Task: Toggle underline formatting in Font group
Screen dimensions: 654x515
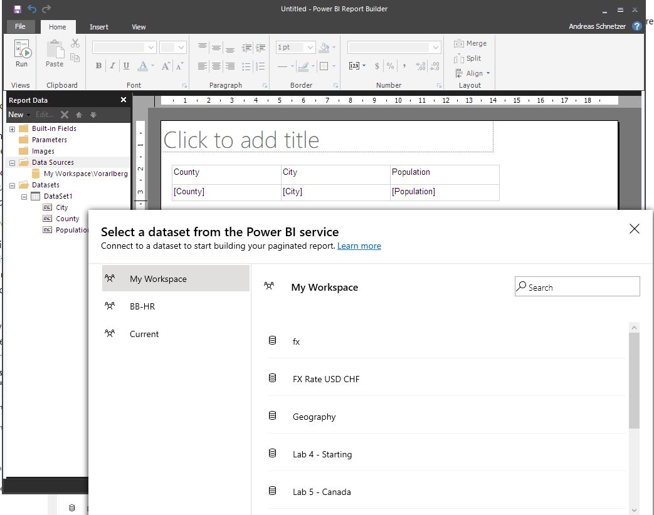Action: click(x=126, y=66)
